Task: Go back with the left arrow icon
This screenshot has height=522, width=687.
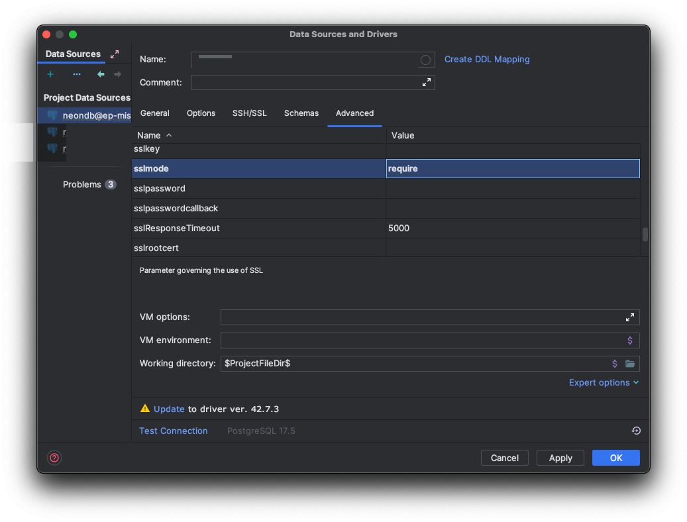Action: [101, 74]
